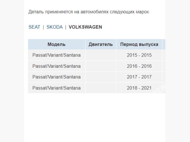Click the empty engine cell in the 2016 - 2016 row
Viewport: 190px width, 142px height.
(x=101, y=66)
